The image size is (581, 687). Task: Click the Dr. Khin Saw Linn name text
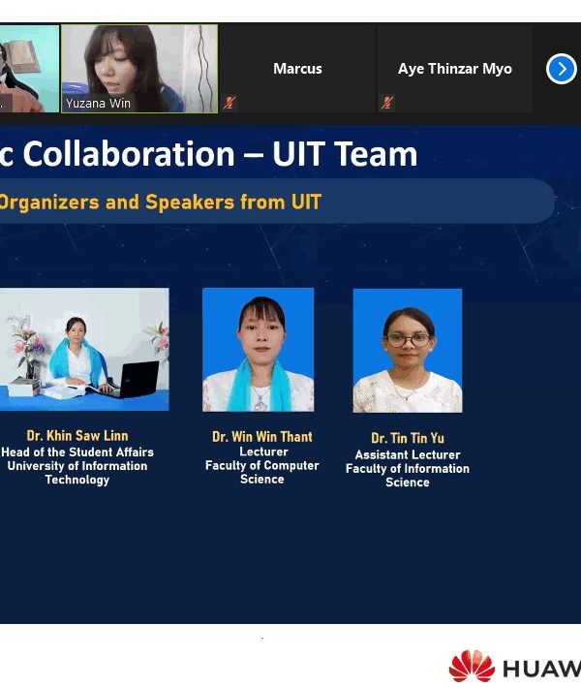pos(77,436)
